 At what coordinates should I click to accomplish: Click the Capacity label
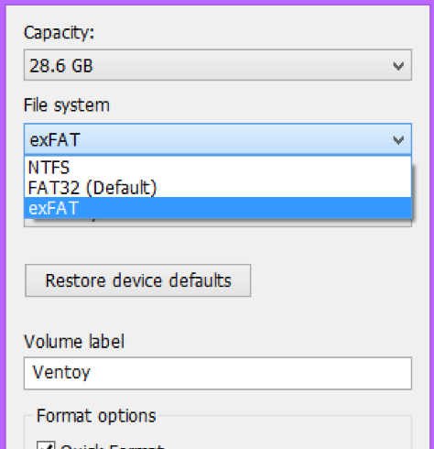click(59, 32)
